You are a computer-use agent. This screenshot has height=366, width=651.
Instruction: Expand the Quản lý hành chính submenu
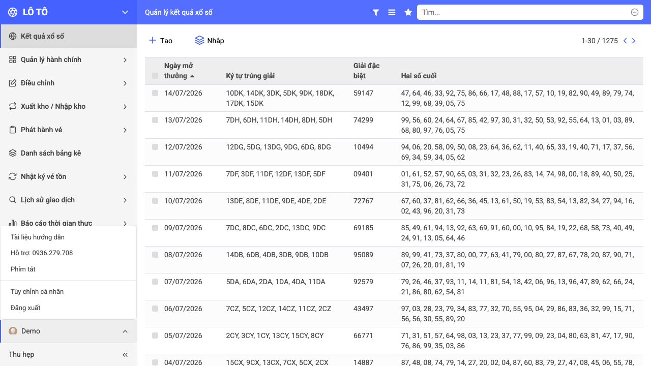point(68,59)
